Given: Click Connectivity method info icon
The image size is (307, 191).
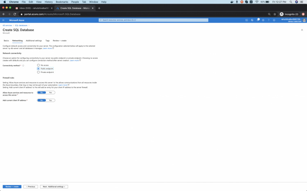Looking at the screenshot, I should (23, 65).
